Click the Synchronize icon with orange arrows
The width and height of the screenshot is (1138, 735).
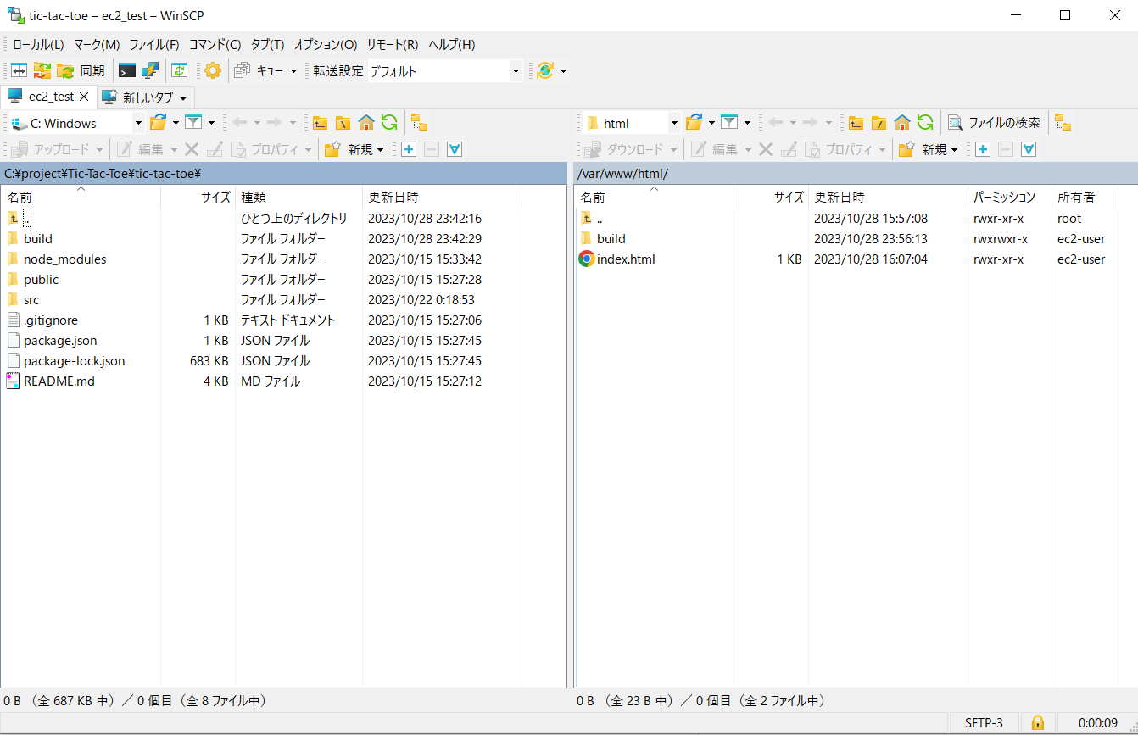click(42, 71)
